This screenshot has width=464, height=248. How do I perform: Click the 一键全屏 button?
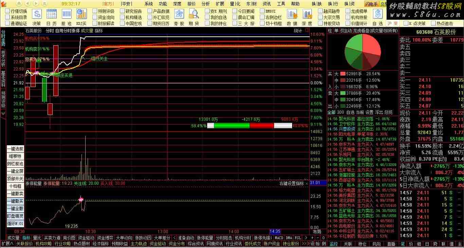pyautogui.click(x=16, y=171)
